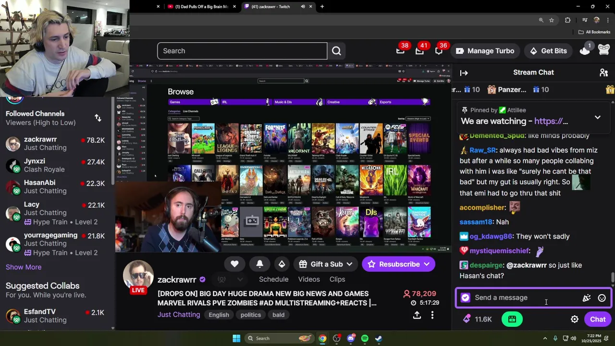Click the chat identity badge in message box
The height and width of the screenshot is (346, 615).
pyautogui.click(x=465, y=298)
